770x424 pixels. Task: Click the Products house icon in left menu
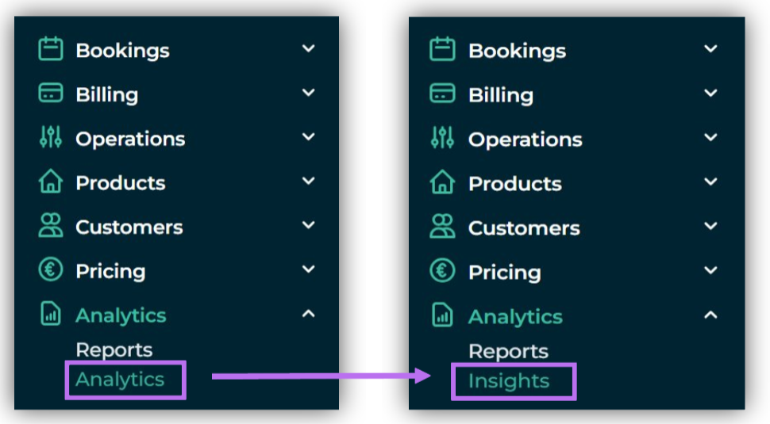click(x=51, y=181)
